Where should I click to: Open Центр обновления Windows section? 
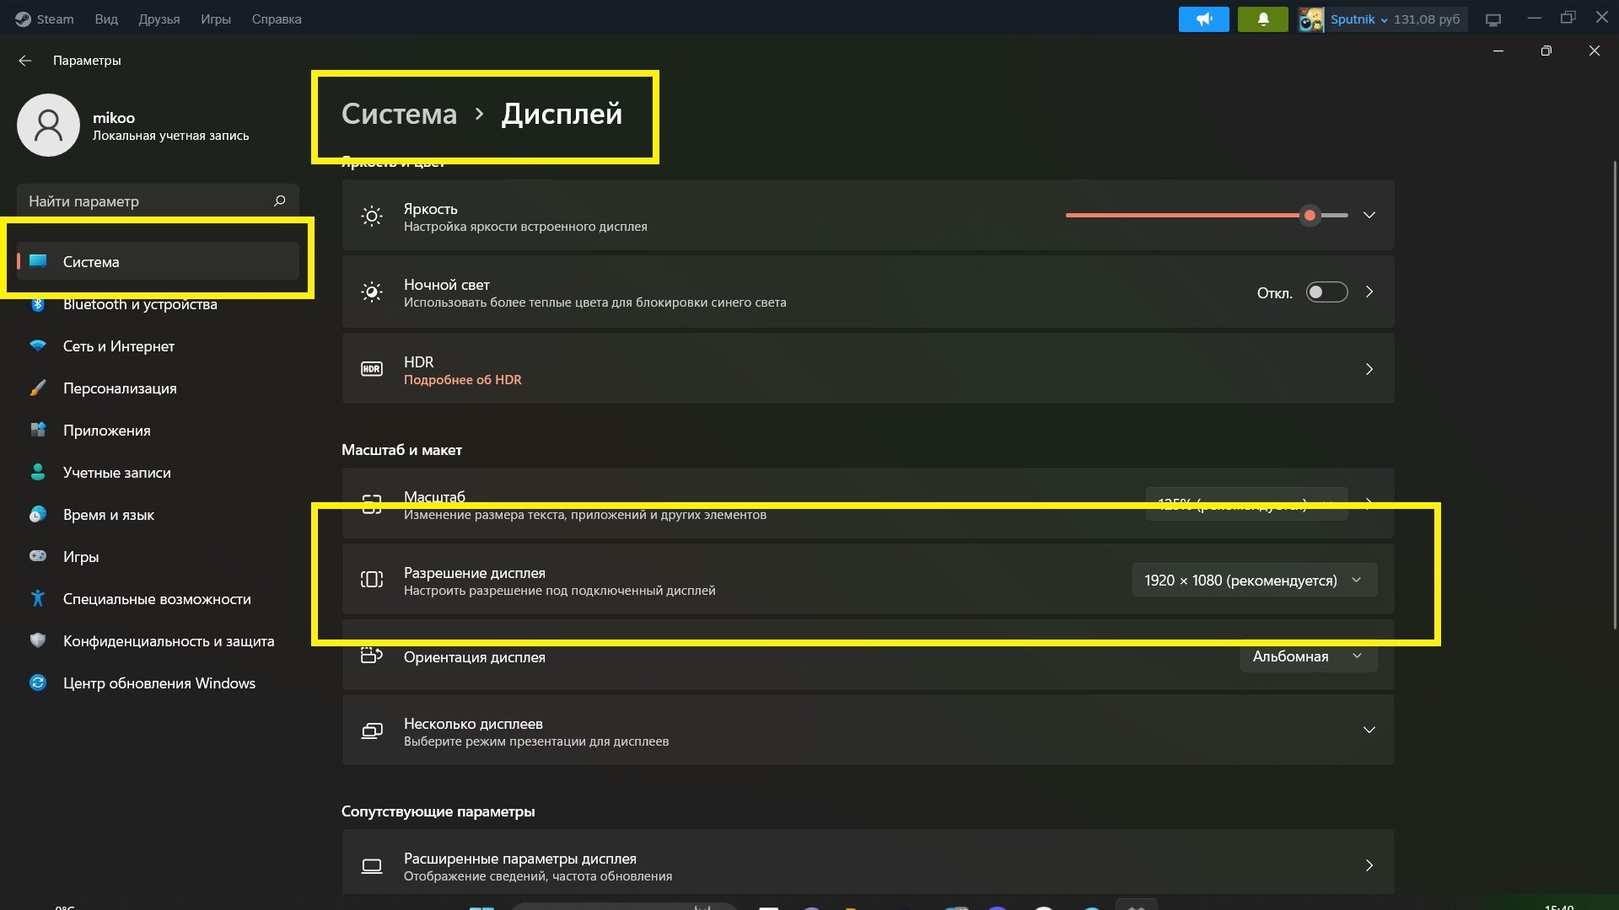(x=158, y=683)
